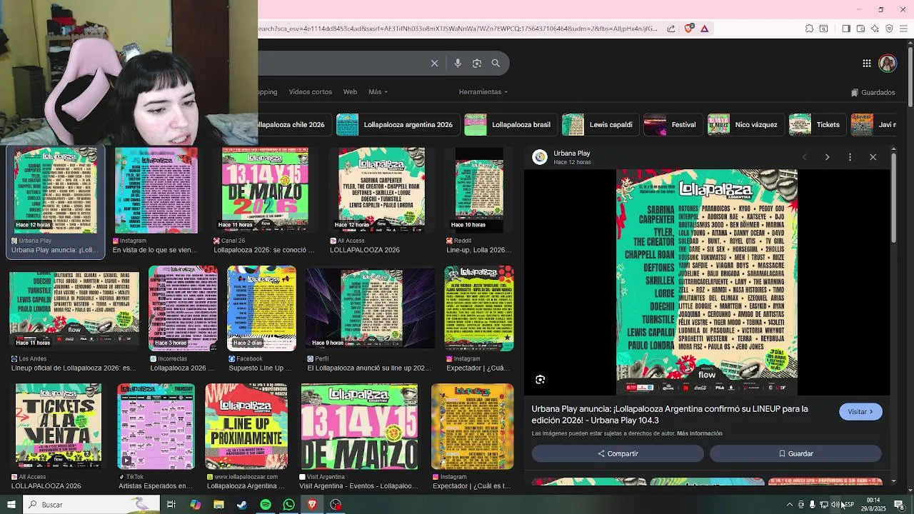
Task: Open the Google apps grid
Action: click(866, 63)
